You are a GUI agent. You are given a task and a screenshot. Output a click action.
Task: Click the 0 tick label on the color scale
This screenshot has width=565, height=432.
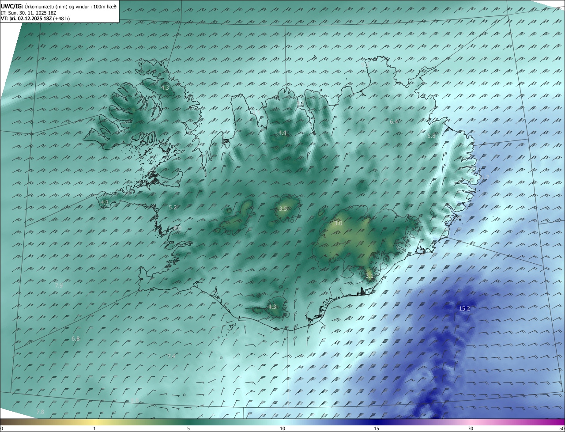point(2,428)
